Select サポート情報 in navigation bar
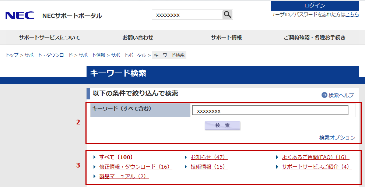Viewport: 365px width, 187px height. click(x=226, y=38)
